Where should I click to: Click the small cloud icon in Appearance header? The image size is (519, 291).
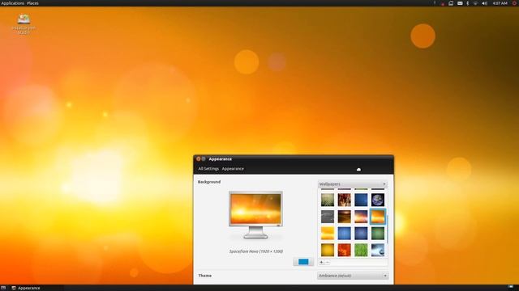tap(358, 169)
